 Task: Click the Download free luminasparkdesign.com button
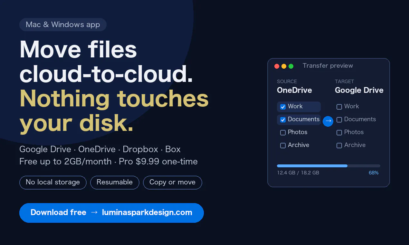[x=111, y=213]
